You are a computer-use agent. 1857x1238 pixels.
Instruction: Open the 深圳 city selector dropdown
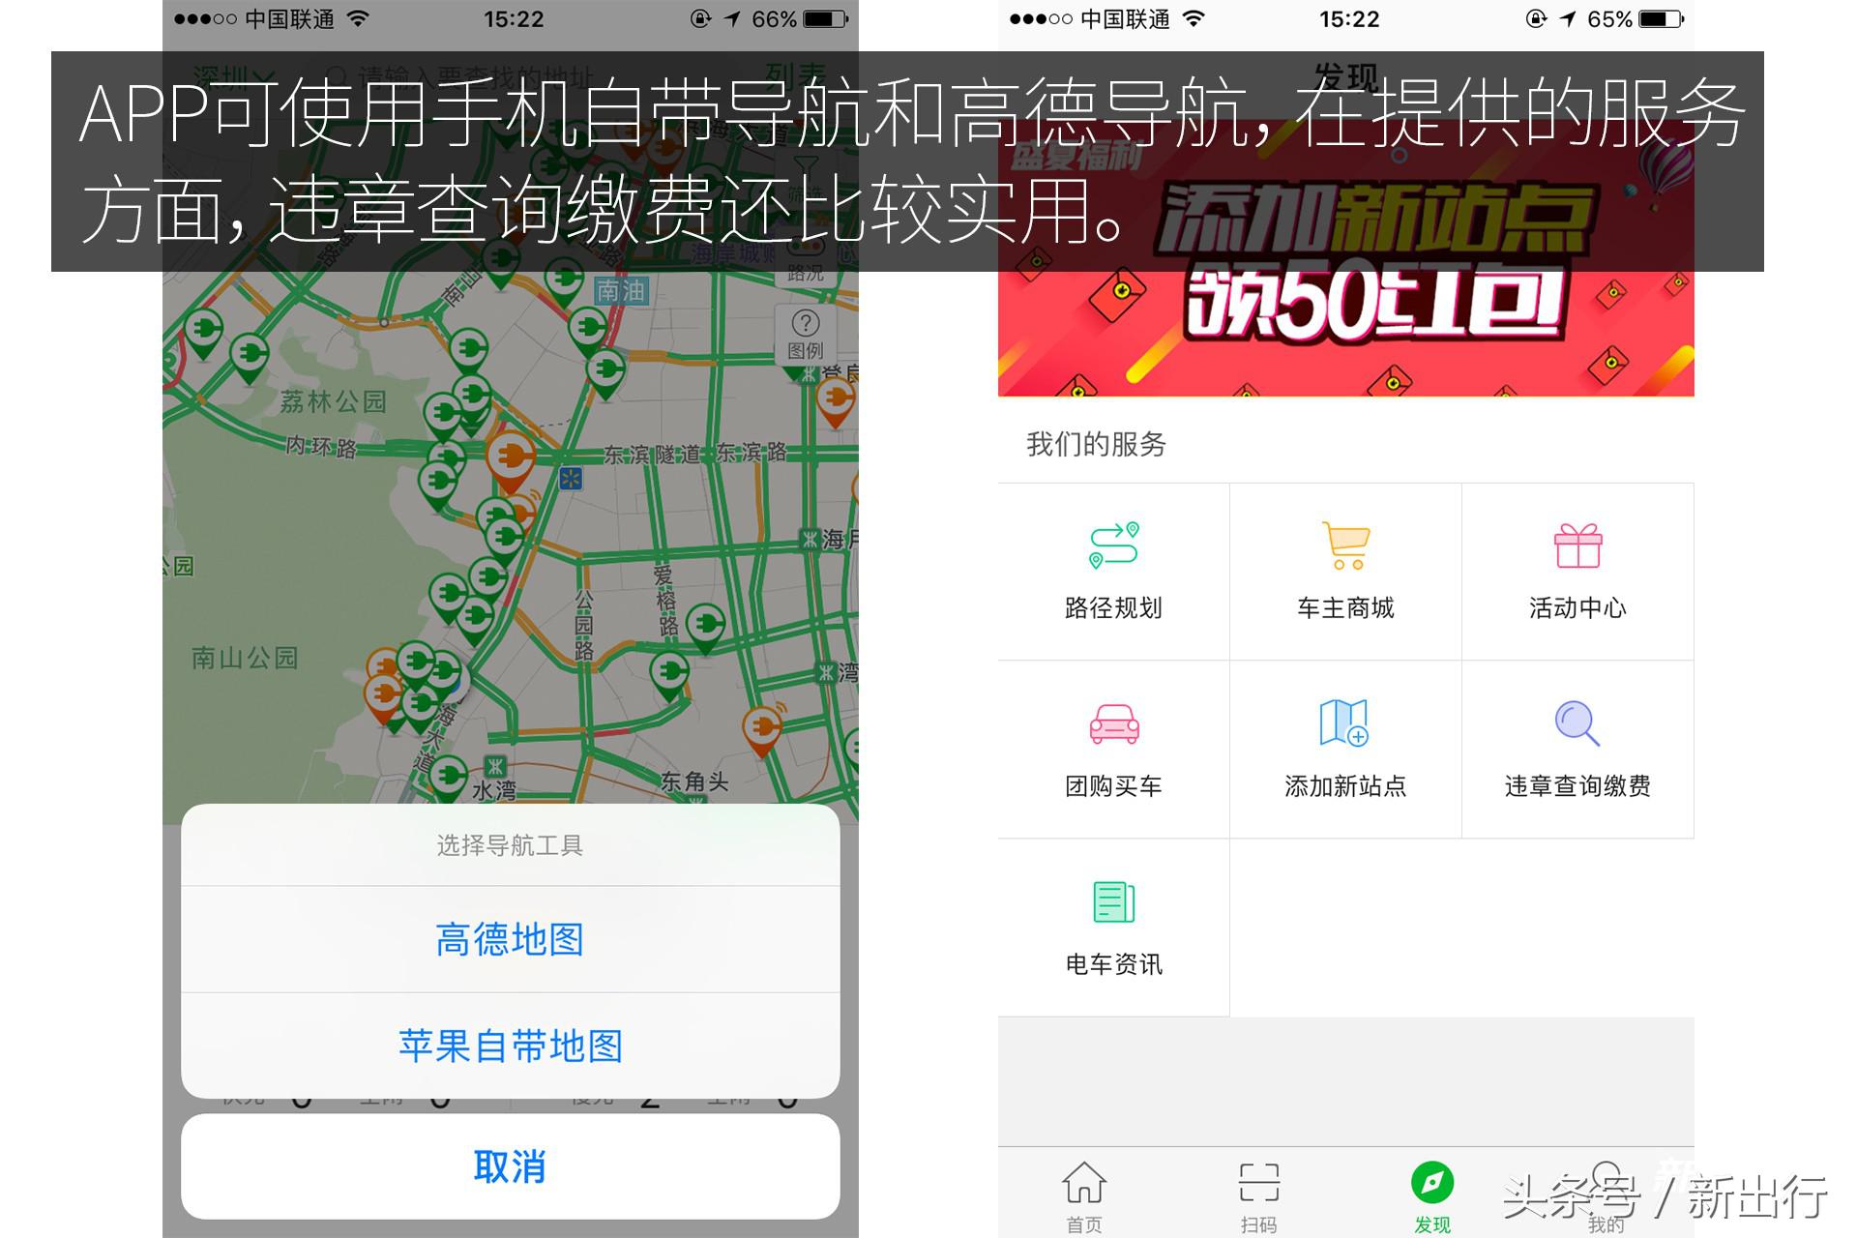point(233,73)
